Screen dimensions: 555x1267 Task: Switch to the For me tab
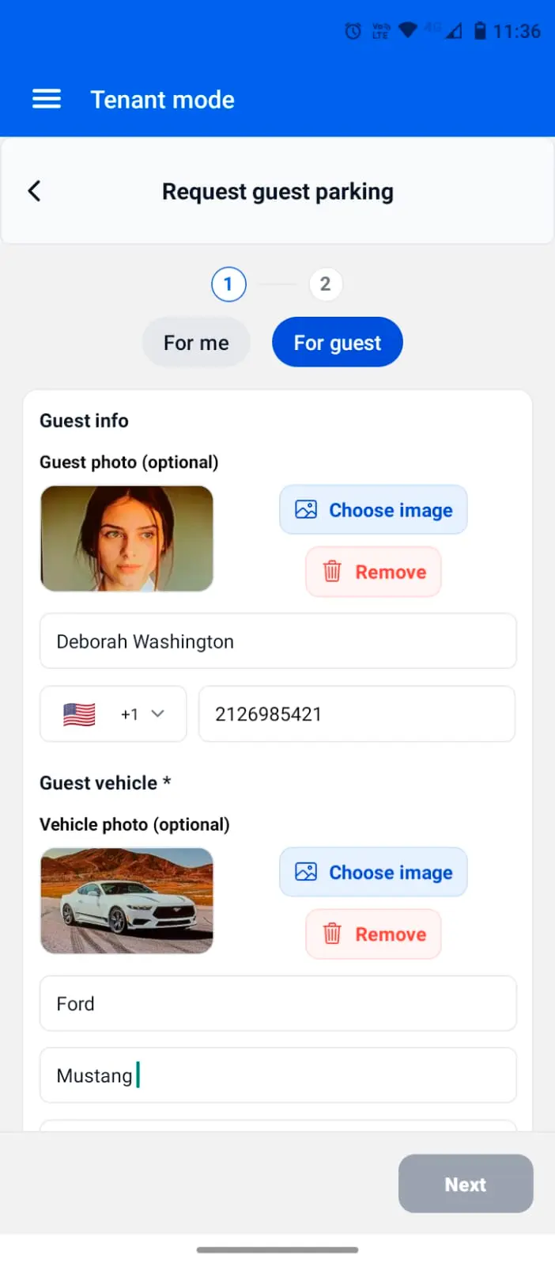click(x=196, y=342)
